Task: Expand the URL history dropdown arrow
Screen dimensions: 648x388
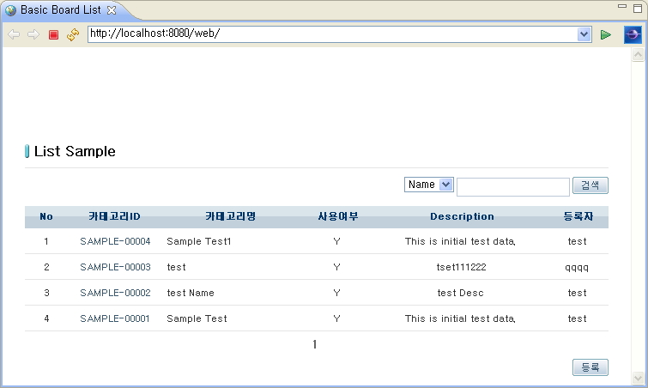Action: [x=584, y=34]
